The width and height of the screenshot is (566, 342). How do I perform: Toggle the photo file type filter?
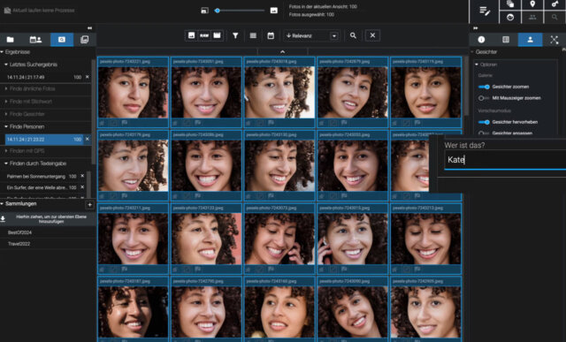tap(191, 35)
